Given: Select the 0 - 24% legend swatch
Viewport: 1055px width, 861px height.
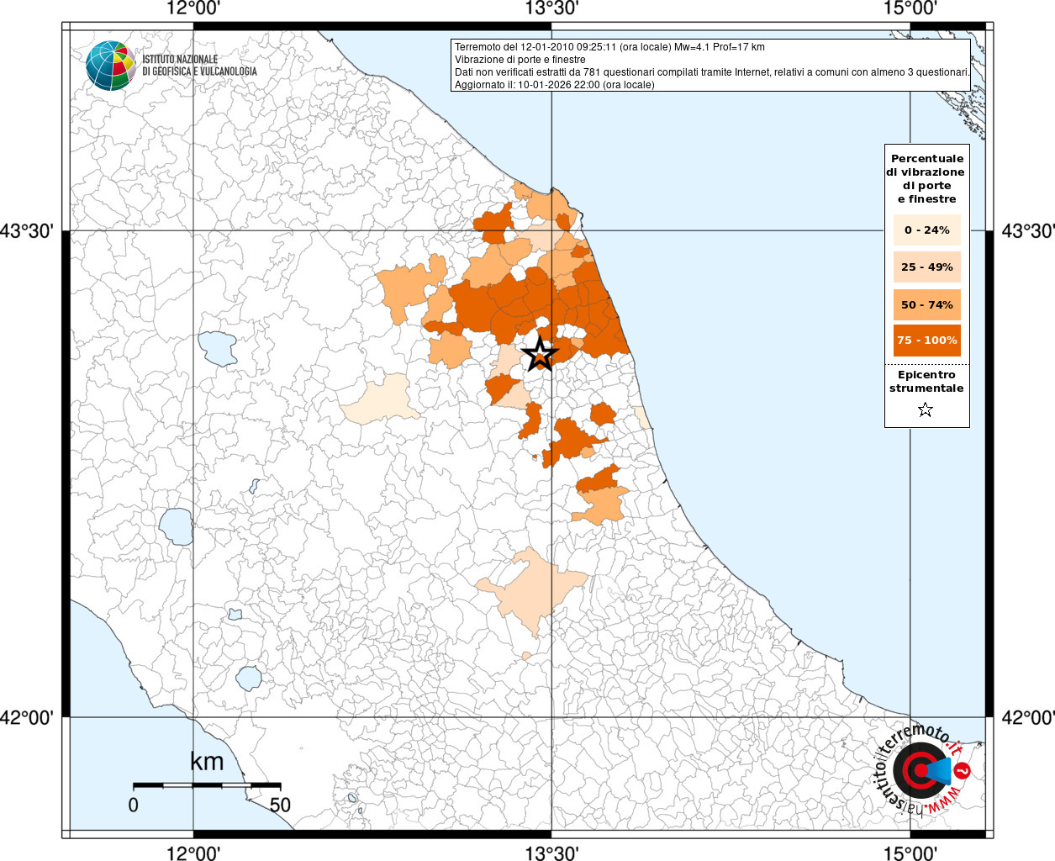Looking at the screenshot, I should 927,230.
